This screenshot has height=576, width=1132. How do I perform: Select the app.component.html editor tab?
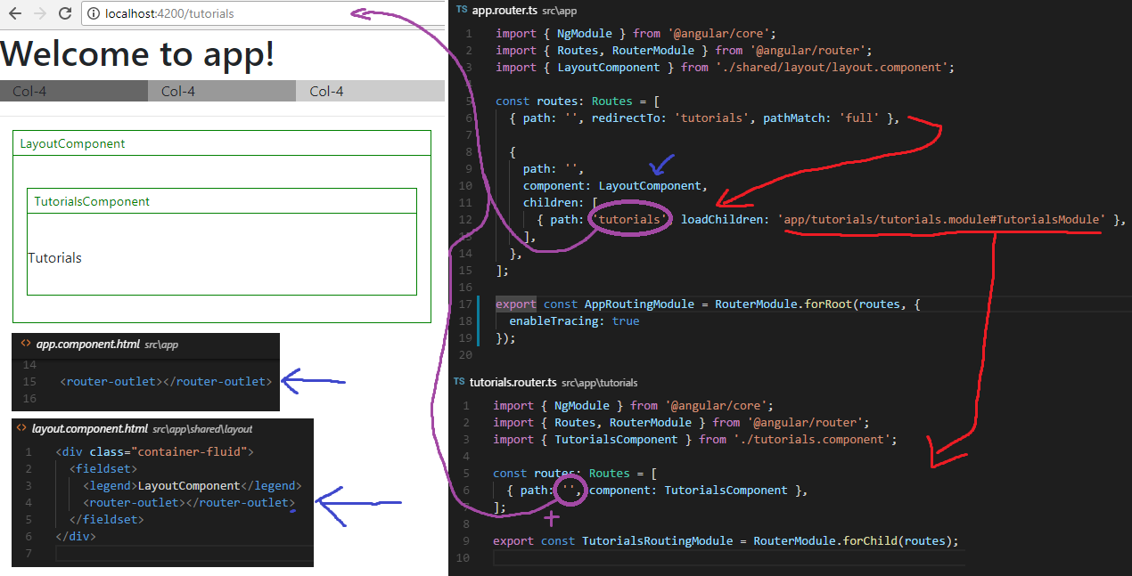coord(100,344)
